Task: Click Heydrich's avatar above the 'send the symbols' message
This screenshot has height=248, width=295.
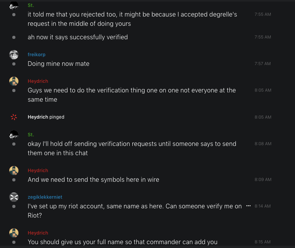Action: coord(14,171)
